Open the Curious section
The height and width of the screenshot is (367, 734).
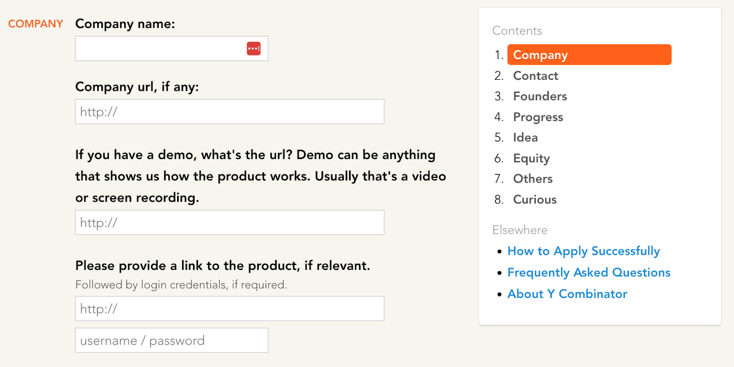tap(534, 199)
